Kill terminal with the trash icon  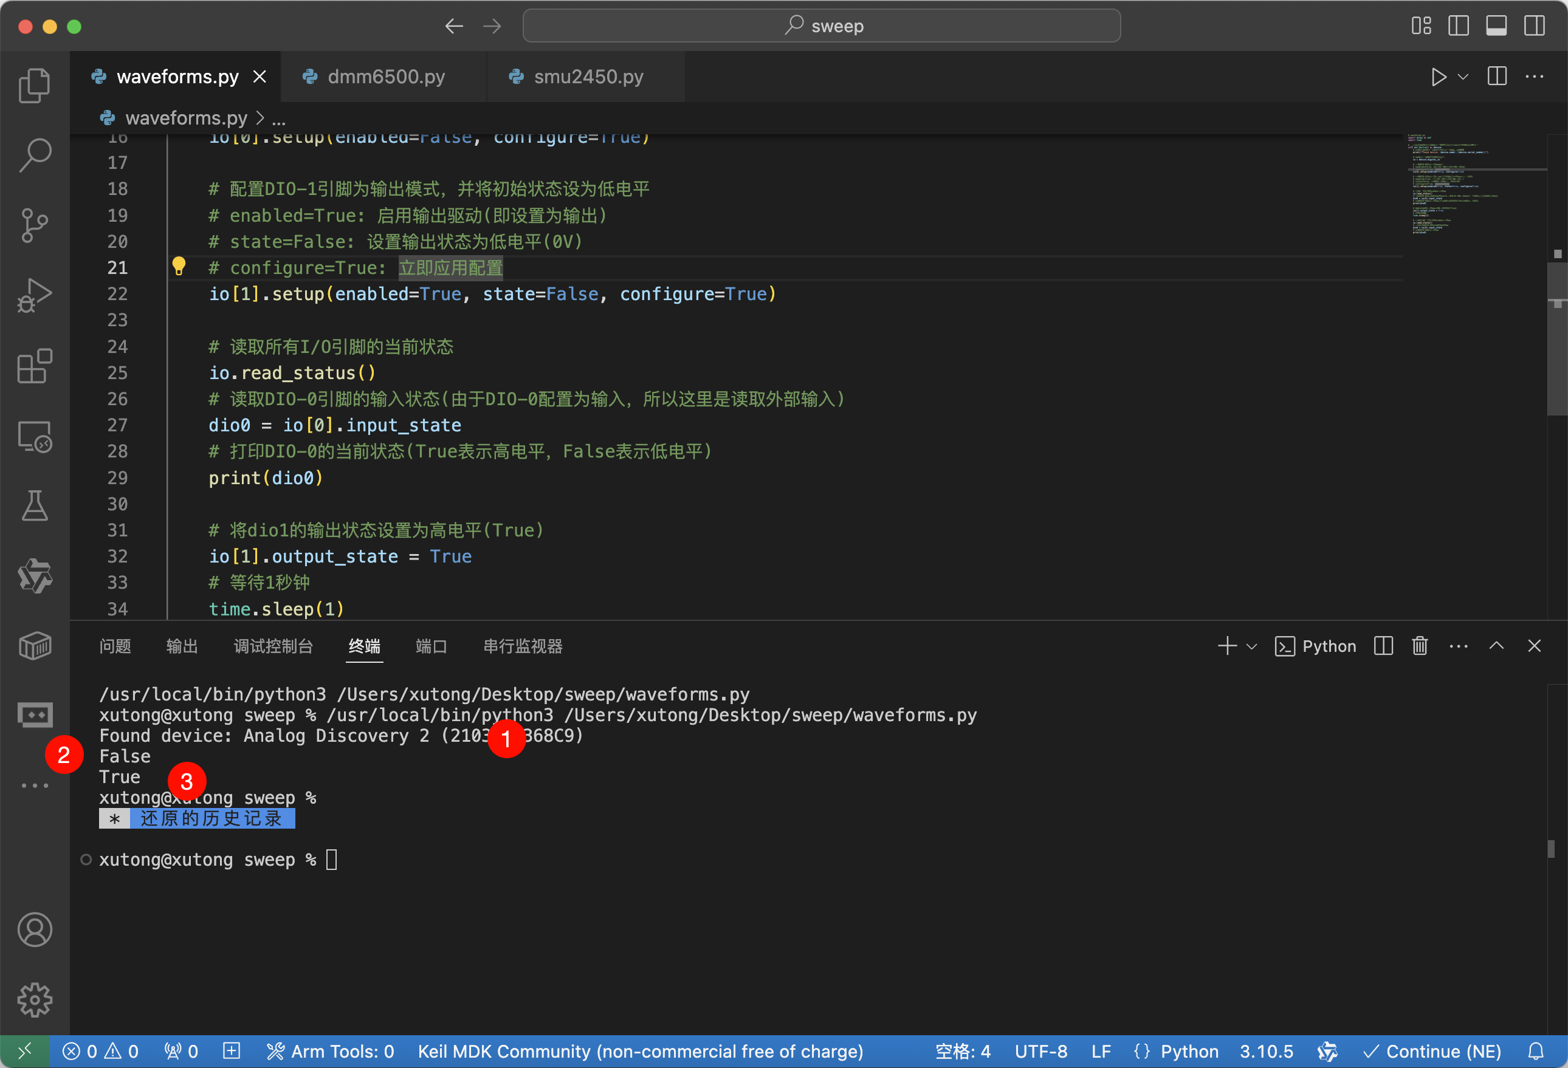coord(1420,646)
